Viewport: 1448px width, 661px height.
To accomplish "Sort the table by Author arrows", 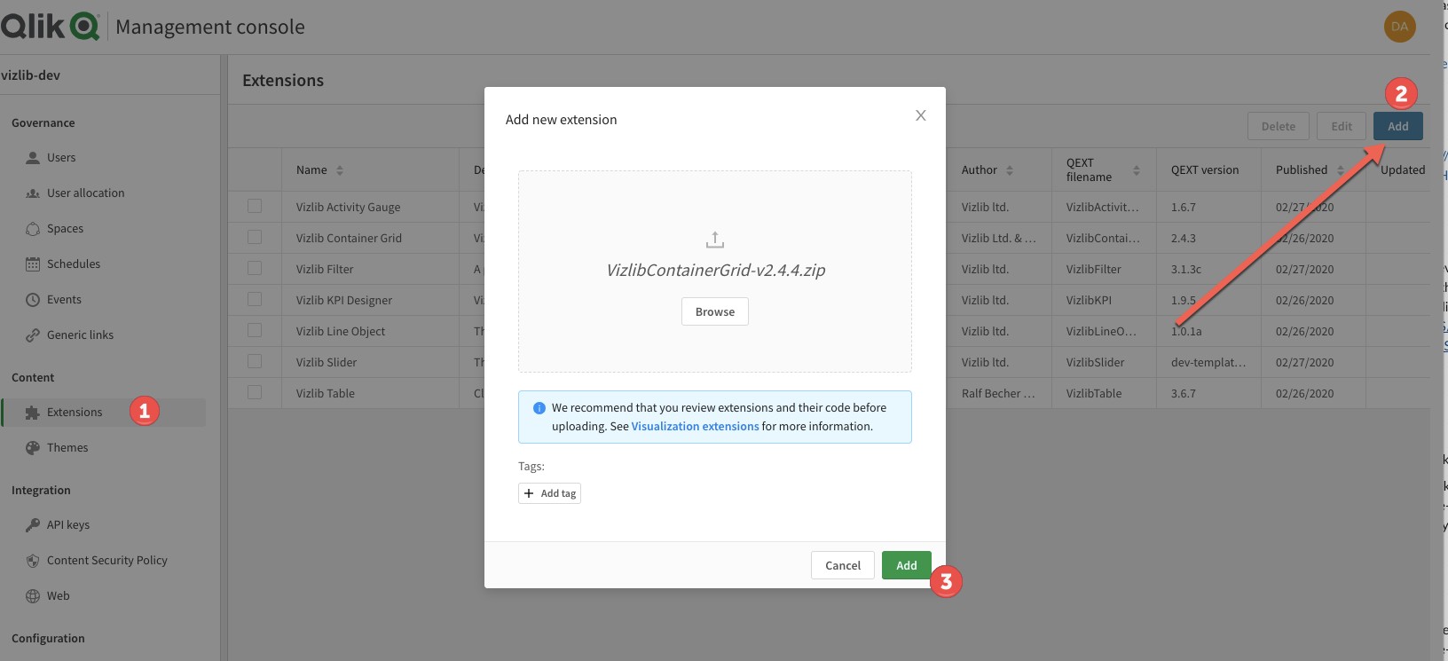I will (1010, 170).
